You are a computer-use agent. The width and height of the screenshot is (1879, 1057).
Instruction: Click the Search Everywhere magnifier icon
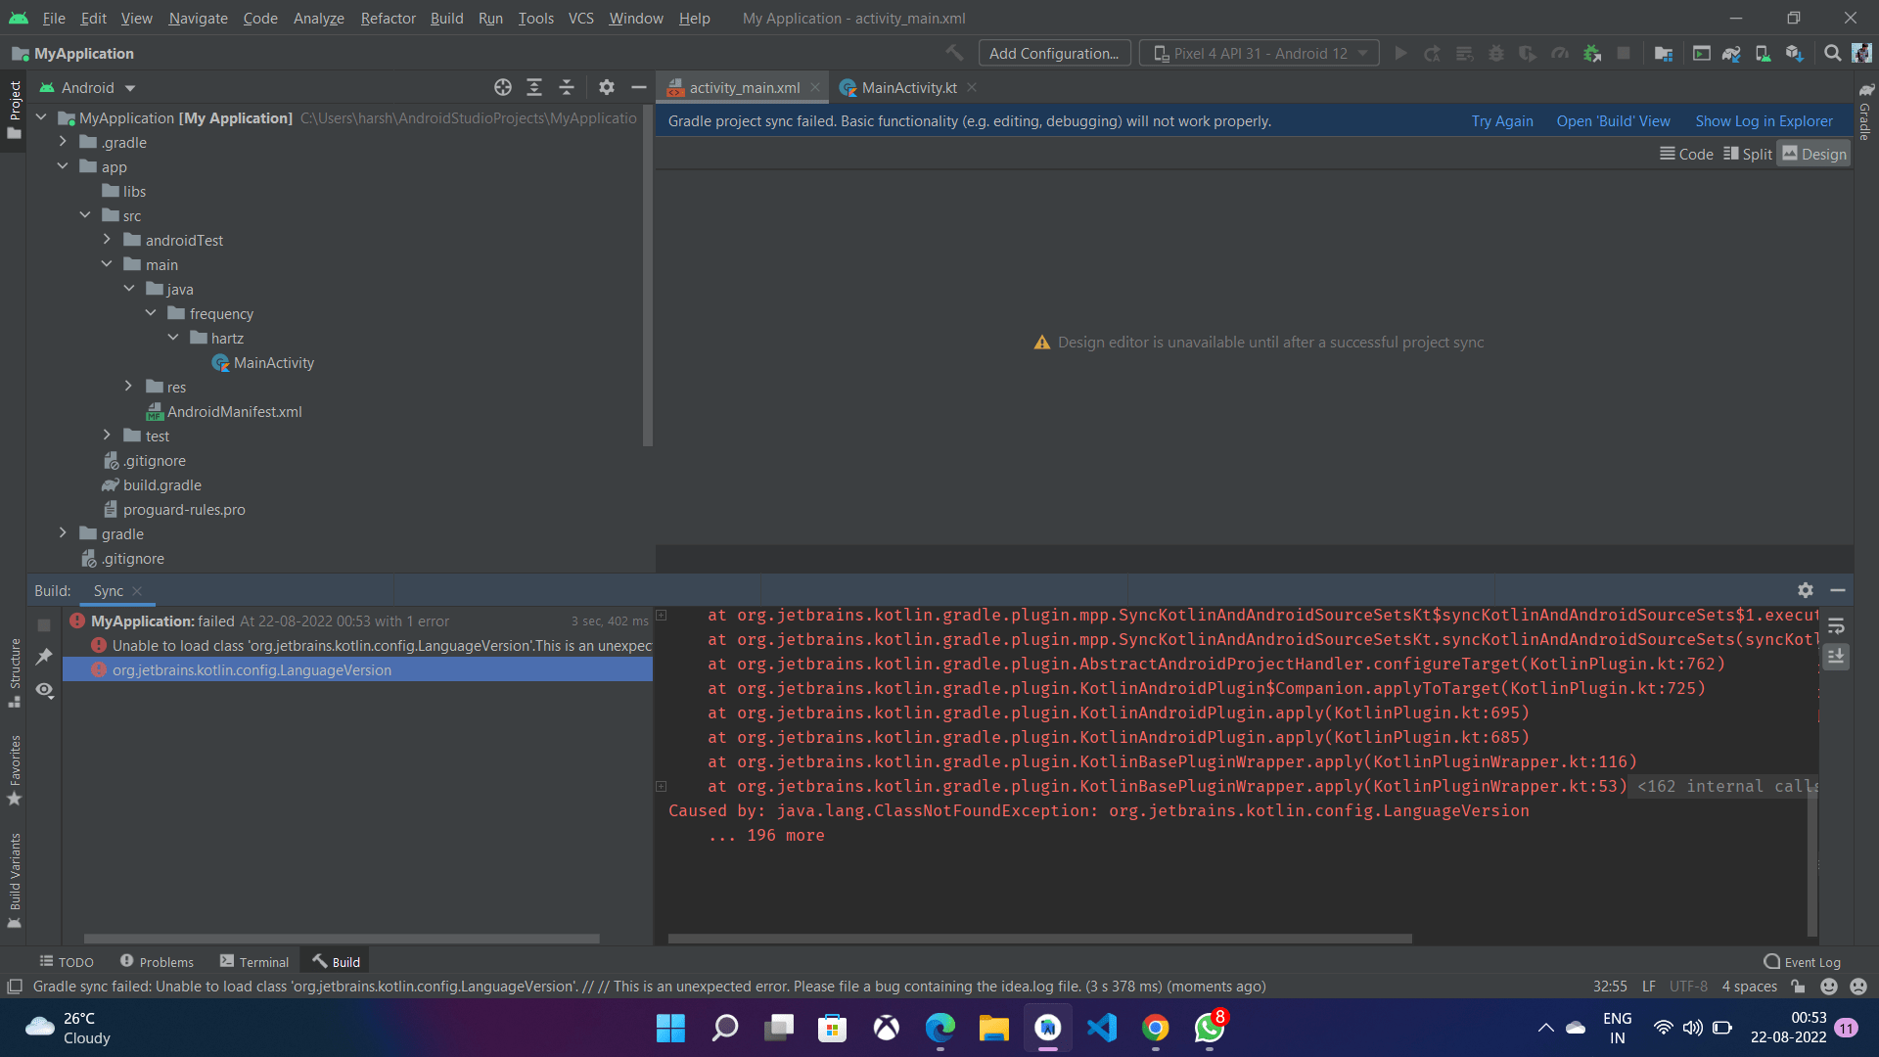tap(1832, 53)
